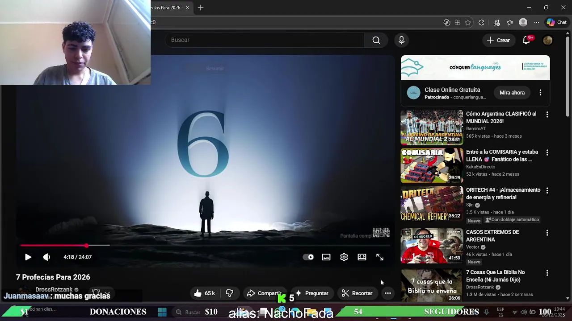The width and height of the screenshot is (572, 321).
Task: Click the app install icon in the address bar
Action: [x=457, y=22]
